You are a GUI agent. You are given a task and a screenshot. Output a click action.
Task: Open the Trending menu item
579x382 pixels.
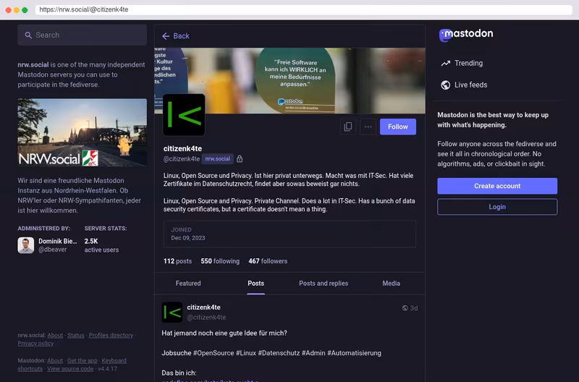[x=462, y=63]
